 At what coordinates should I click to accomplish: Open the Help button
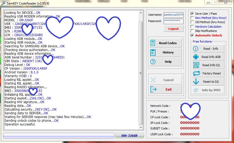coord(165,62)
